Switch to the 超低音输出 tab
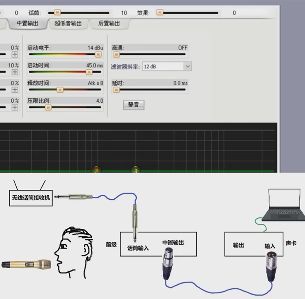The image size is (305, 299). (68, 24)
